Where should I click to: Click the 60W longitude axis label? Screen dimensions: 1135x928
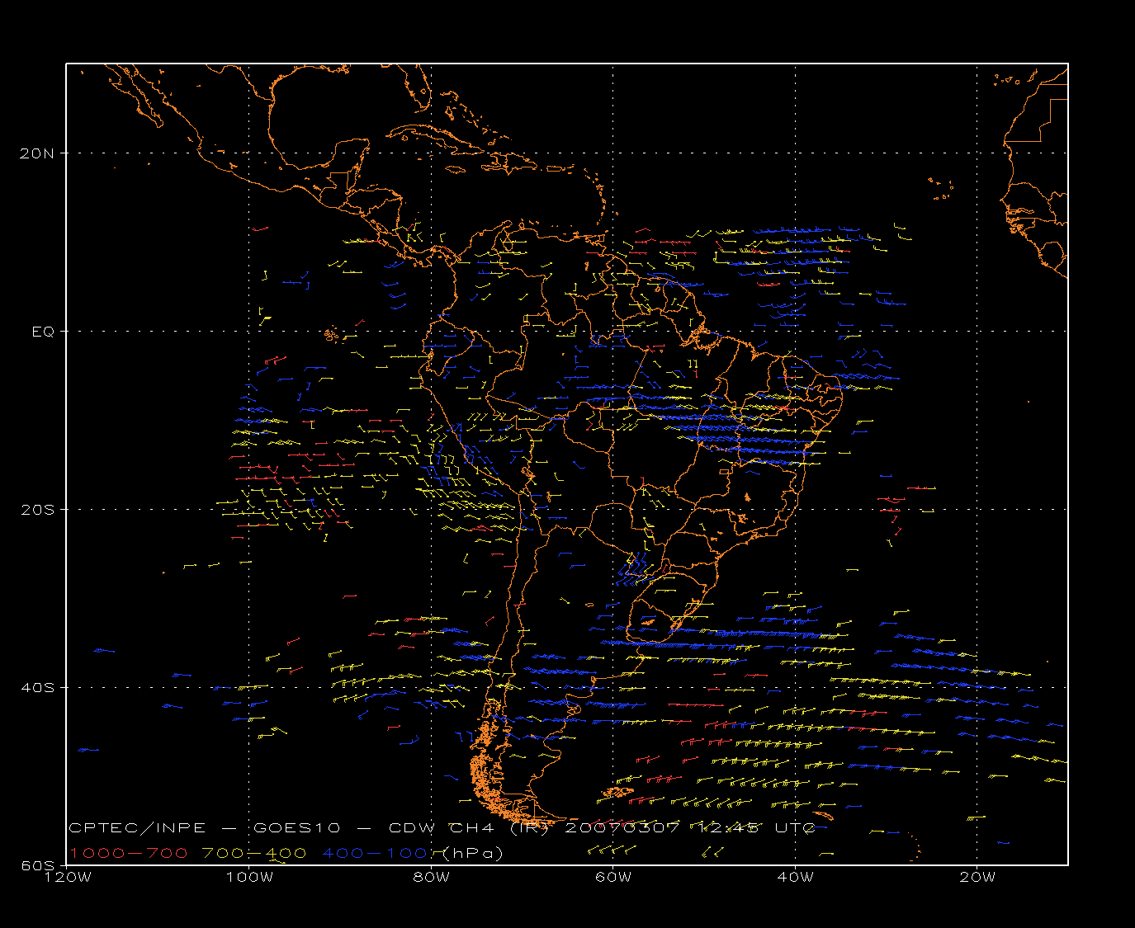613,877
